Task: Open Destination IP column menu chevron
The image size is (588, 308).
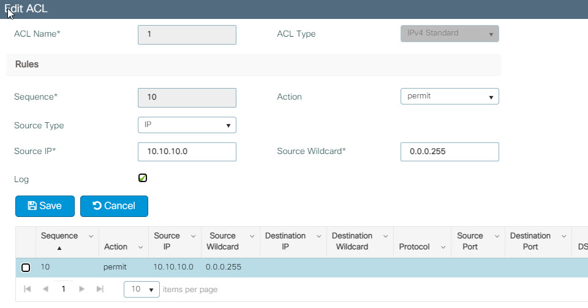Action: point(318,236)
